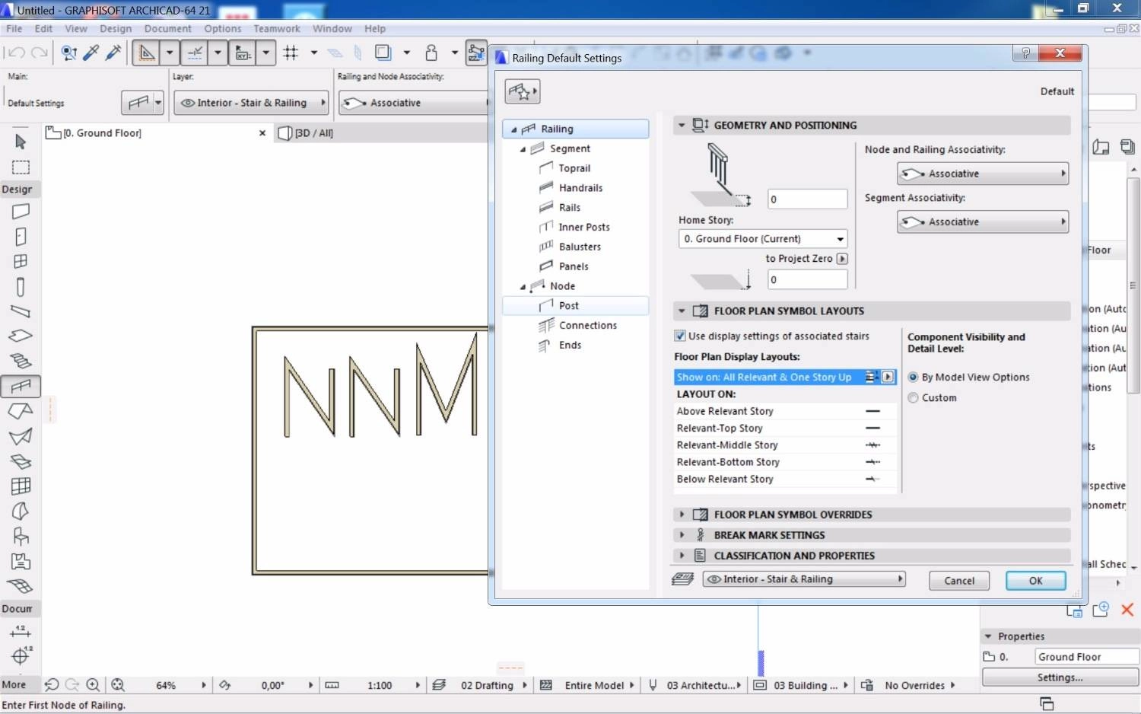
Task: Select the Column tool in toolbox
Action: pyautogui.click(x=21, y=287)
